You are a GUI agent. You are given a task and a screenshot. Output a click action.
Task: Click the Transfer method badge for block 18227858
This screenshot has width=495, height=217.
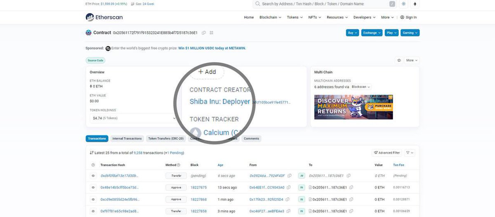(x=176, y=211)
